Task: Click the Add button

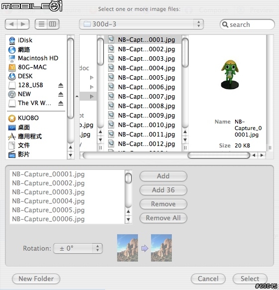Action: point(163,176)
